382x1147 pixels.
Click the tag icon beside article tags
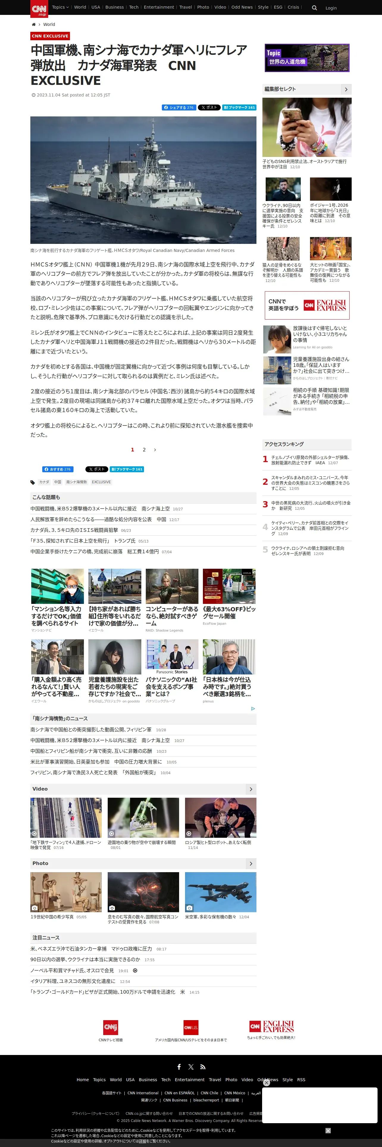coord(32,482)
